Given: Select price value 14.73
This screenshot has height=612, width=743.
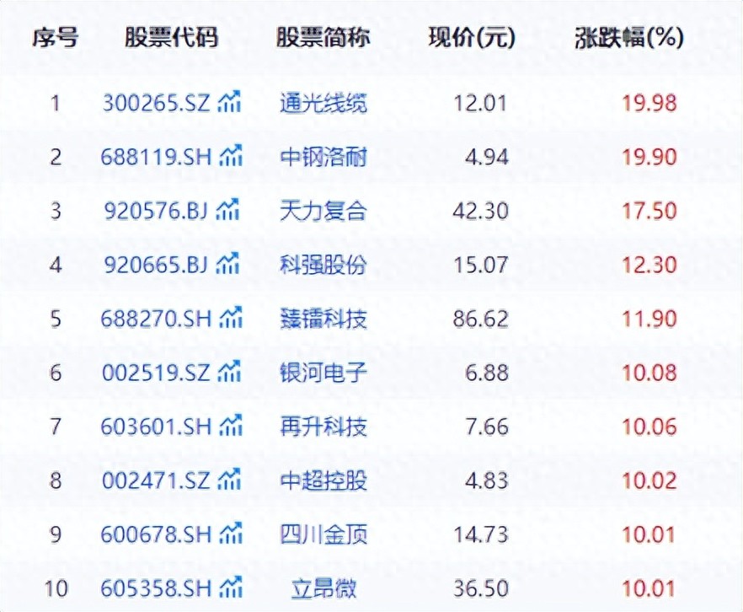Looking at the screenshot, I should [480, 535].
